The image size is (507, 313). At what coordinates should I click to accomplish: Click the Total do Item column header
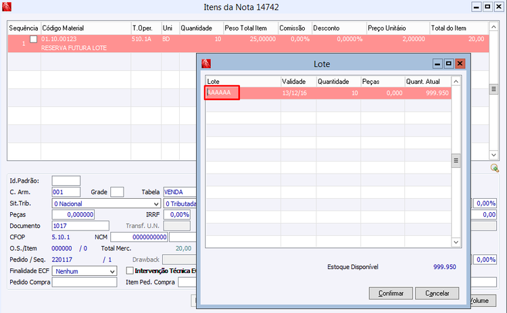pyautogui.click(x=459, y=28)
